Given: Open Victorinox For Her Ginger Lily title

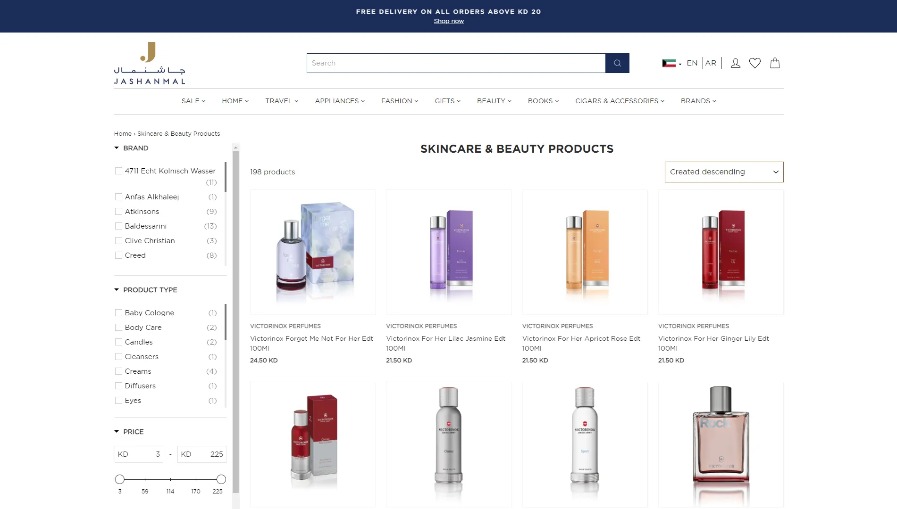Looking at the screenshot, I should click(713, 344).
